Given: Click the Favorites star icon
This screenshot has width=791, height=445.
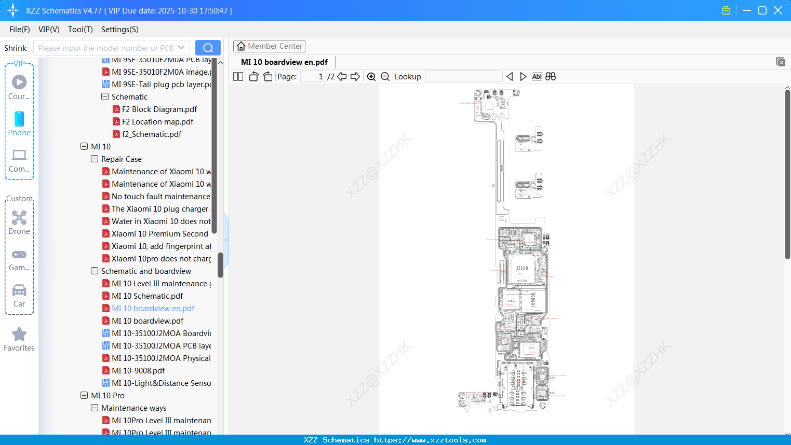Looking at the screenshot, I should (19, 334).
